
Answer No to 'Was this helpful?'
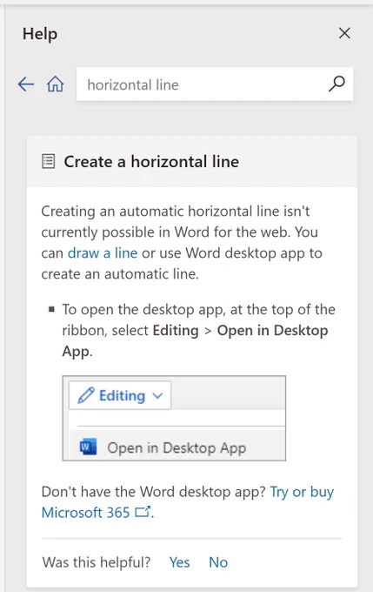pyautogui.click(x=218, y=562)
